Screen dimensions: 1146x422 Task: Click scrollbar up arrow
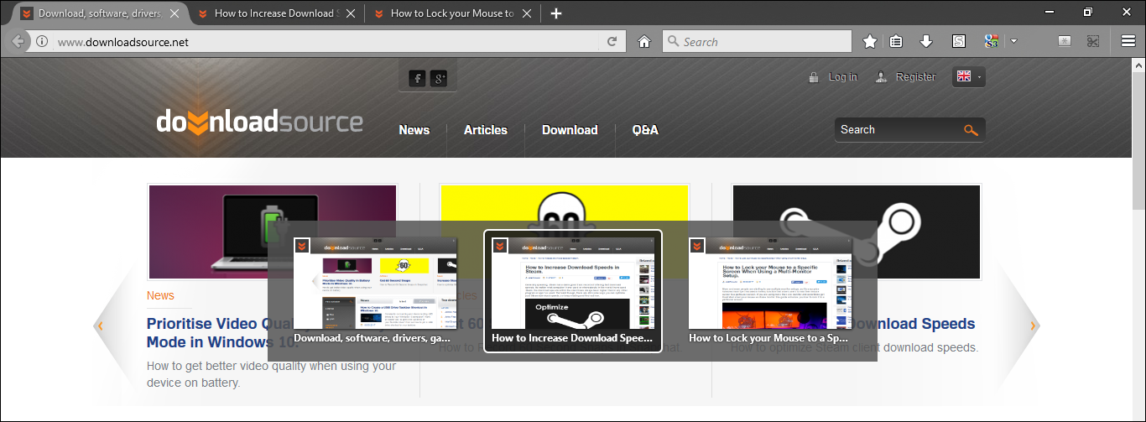tap(1138, 65)
